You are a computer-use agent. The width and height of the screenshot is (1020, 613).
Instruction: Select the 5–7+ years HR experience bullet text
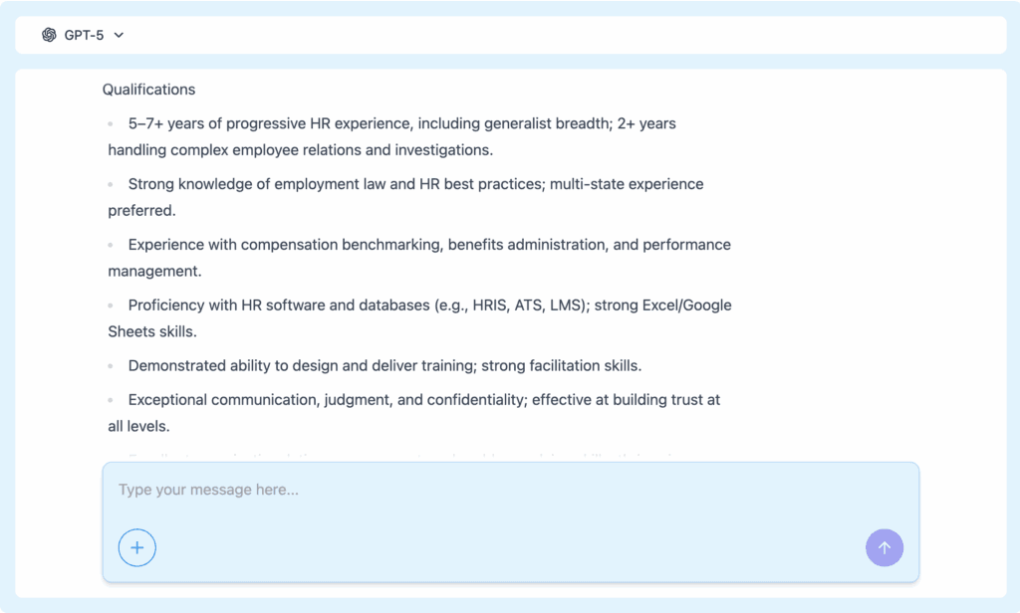pyautogui.click(x=401, y=123)
